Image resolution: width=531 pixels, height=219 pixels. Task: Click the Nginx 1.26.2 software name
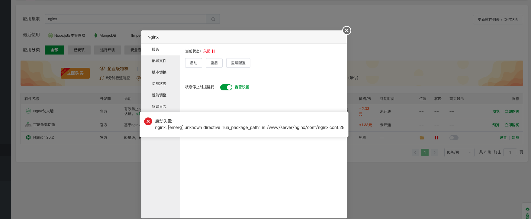click(x=43, y=137)
